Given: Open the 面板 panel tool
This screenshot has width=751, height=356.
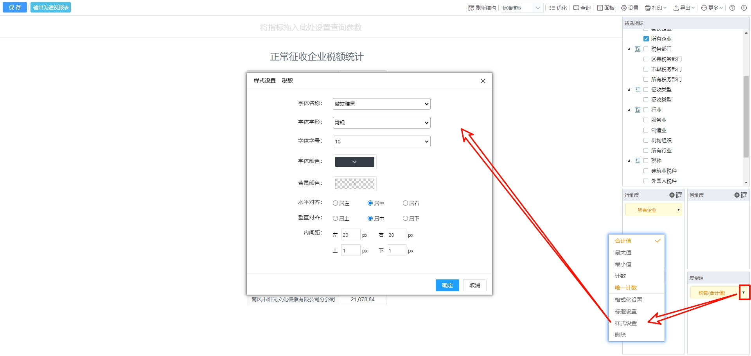Looking at the screenshot, I should 605,8.
